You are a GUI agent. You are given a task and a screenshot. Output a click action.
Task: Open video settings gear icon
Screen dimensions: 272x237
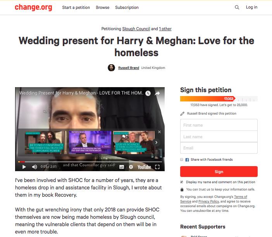pyautogui.click(x=131, y=167)
